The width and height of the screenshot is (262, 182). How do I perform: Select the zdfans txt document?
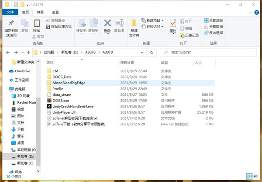[x=130, y=118]
